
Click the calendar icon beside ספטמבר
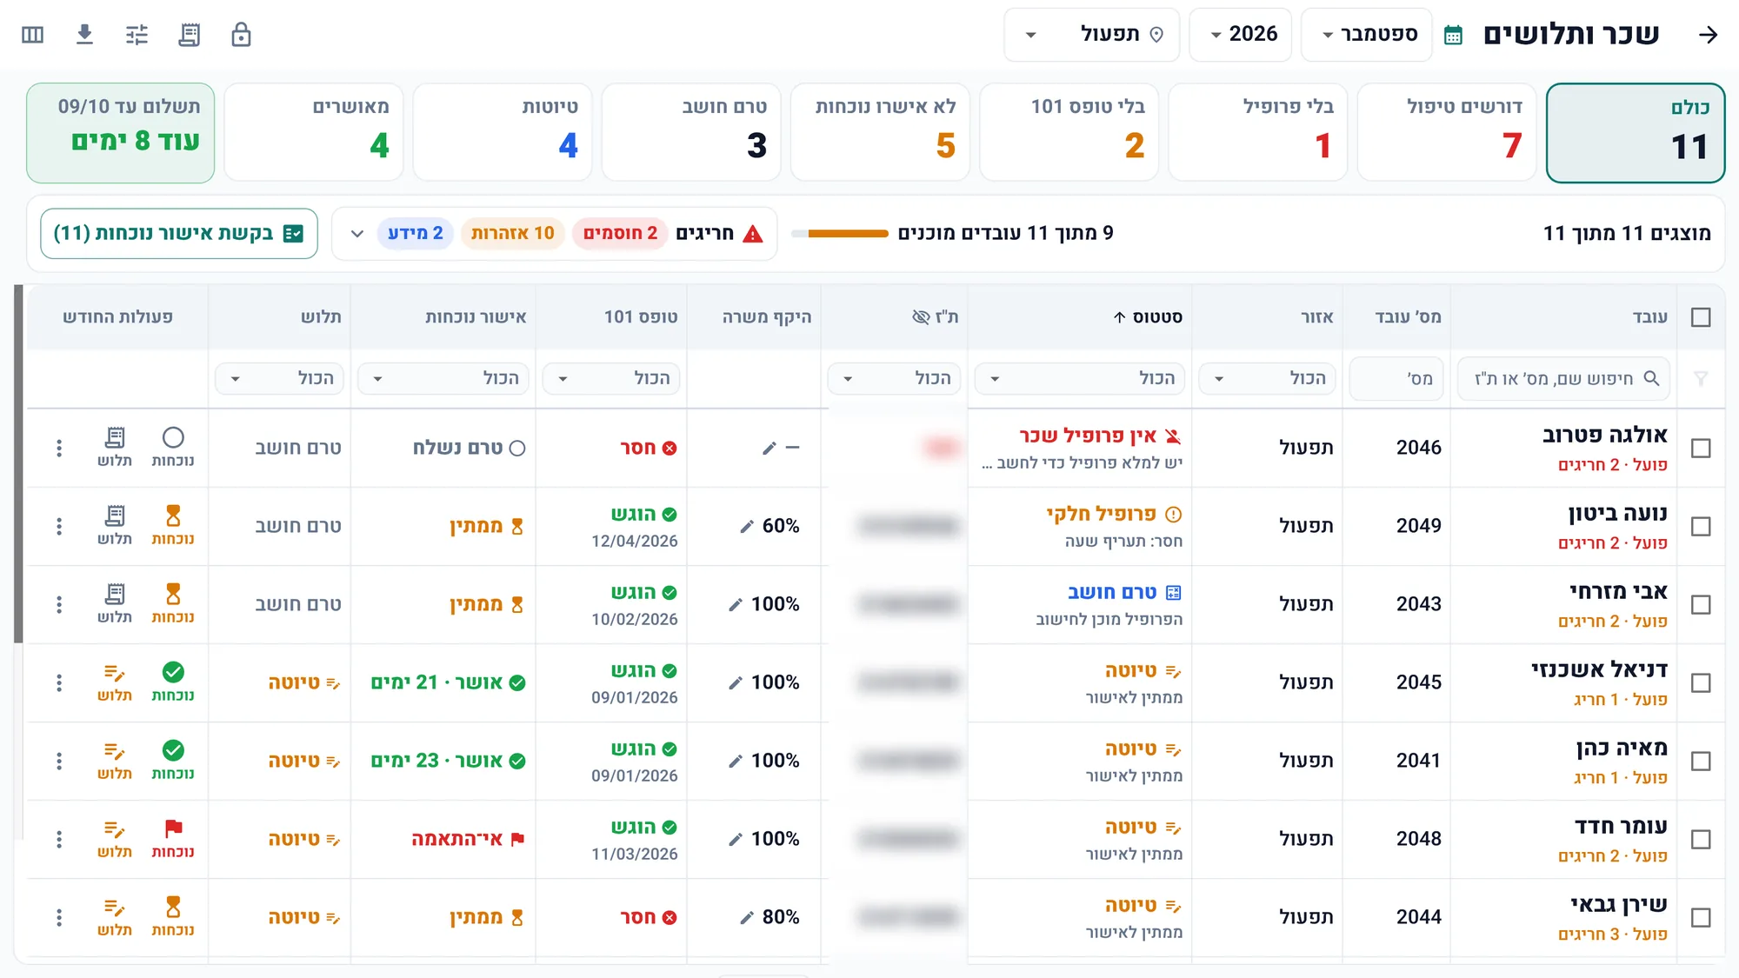[1453, 36]
